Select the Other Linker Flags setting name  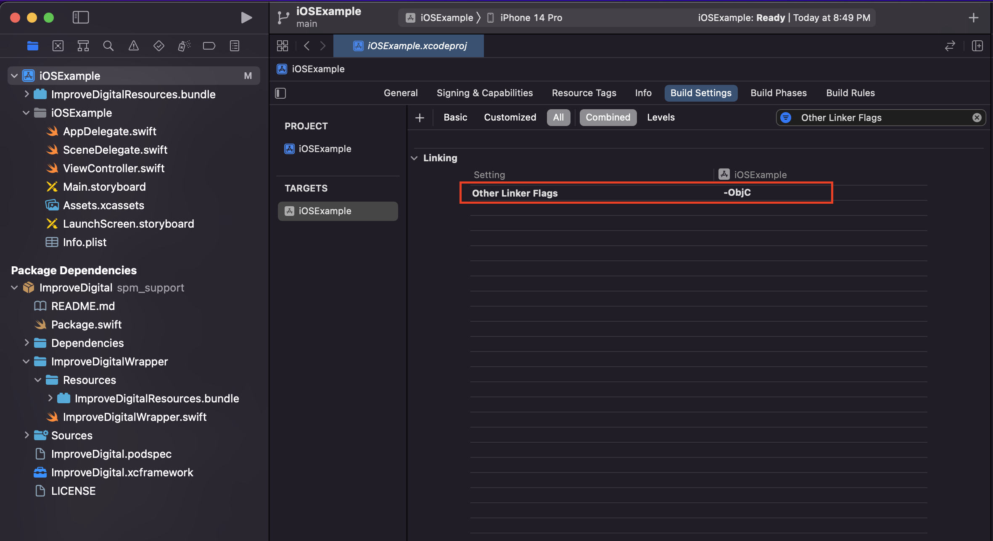click(x=515, y=193)
